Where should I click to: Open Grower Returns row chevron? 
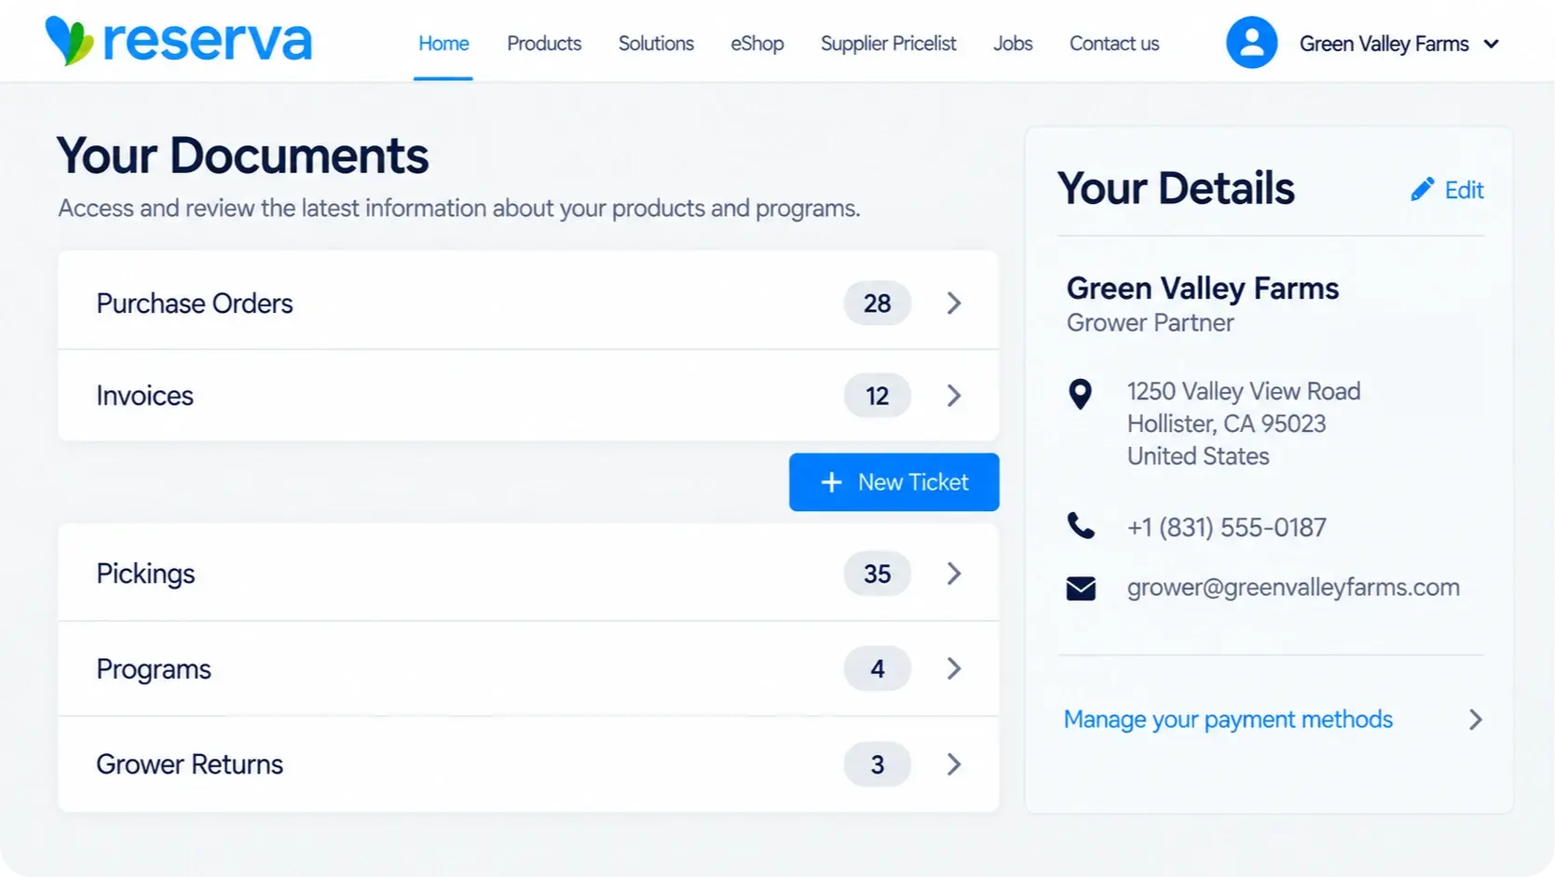click(x=953, y=764)
